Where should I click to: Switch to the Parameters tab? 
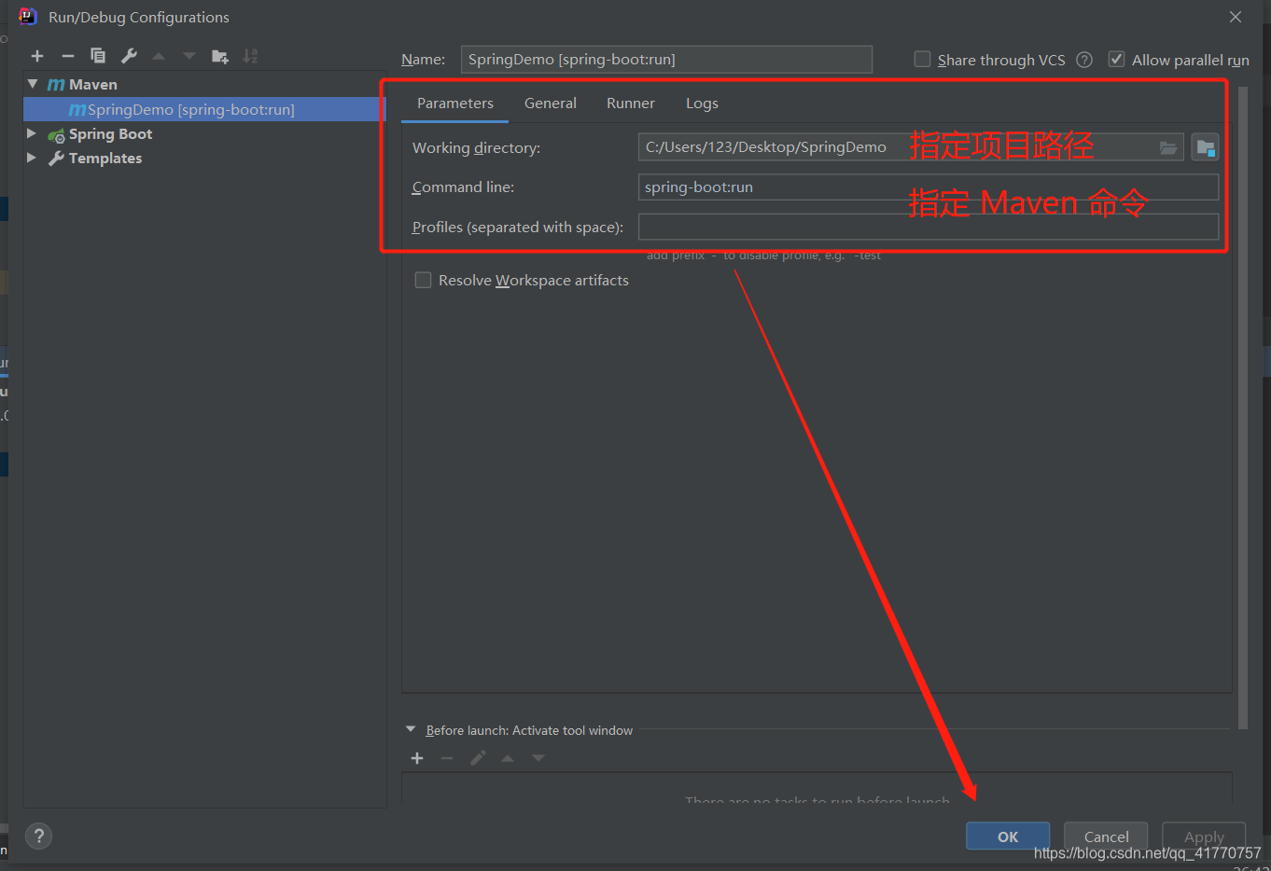455,104
